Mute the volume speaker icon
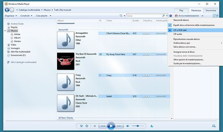This screenshot has width=223, height=132. point(128,126)
